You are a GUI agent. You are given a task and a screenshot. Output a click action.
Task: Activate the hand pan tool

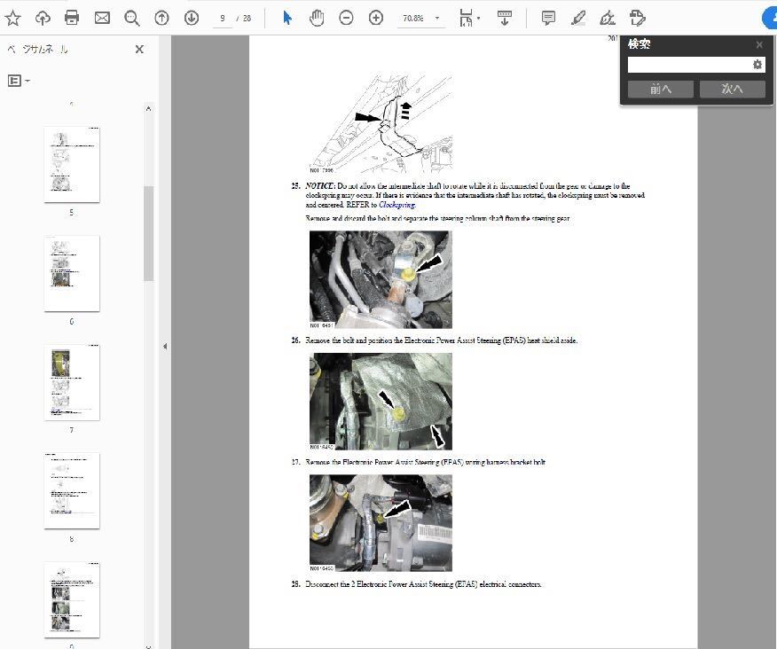pos(316,19)
